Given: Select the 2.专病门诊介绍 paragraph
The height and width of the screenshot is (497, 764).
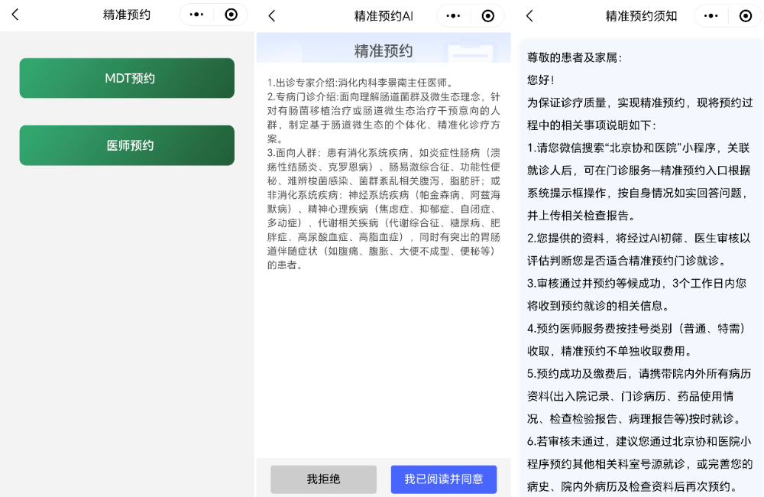Looking at the screenshot, I should [x=384, y=118].
